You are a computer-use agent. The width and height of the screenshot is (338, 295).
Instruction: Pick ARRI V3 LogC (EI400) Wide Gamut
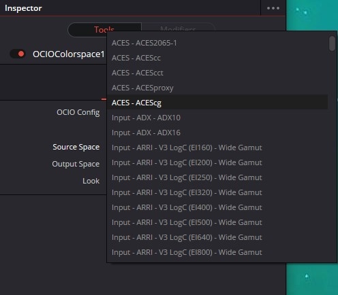click(217, 207)
